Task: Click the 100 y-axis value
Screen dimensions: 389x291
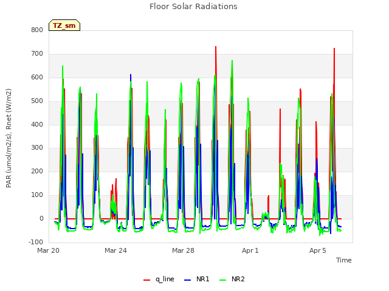Action: [x=37, y=195]
